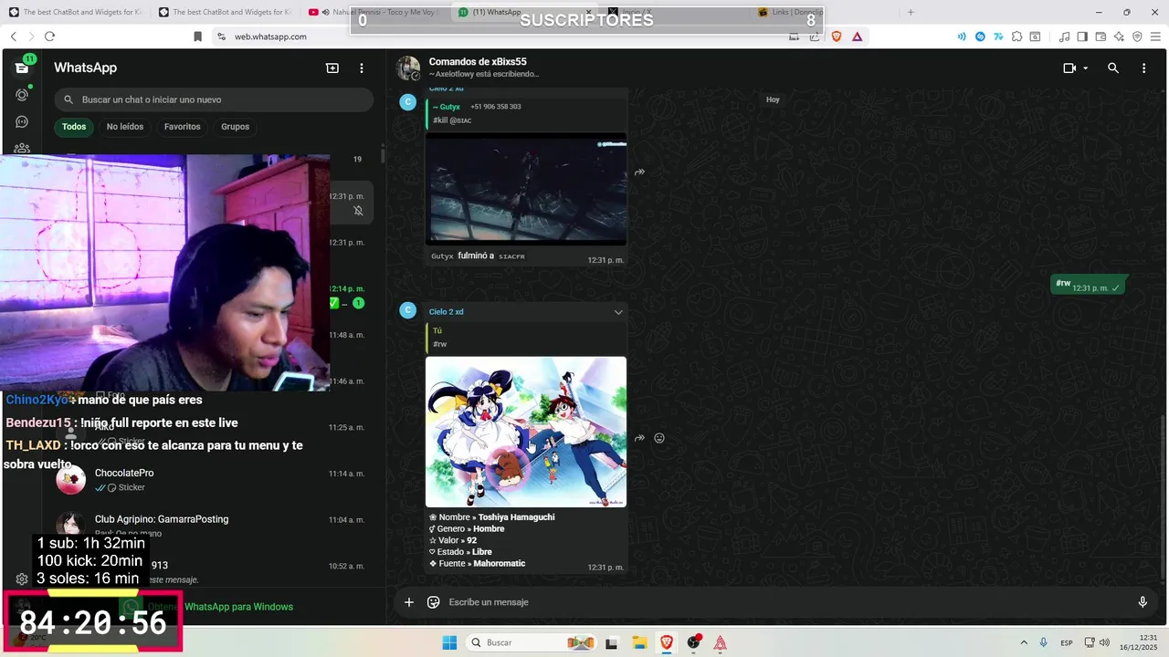This screenshot has width=1169, height=657.
Task: Click the quoted Gutyx #kill message
Action: tap(526, 113)
